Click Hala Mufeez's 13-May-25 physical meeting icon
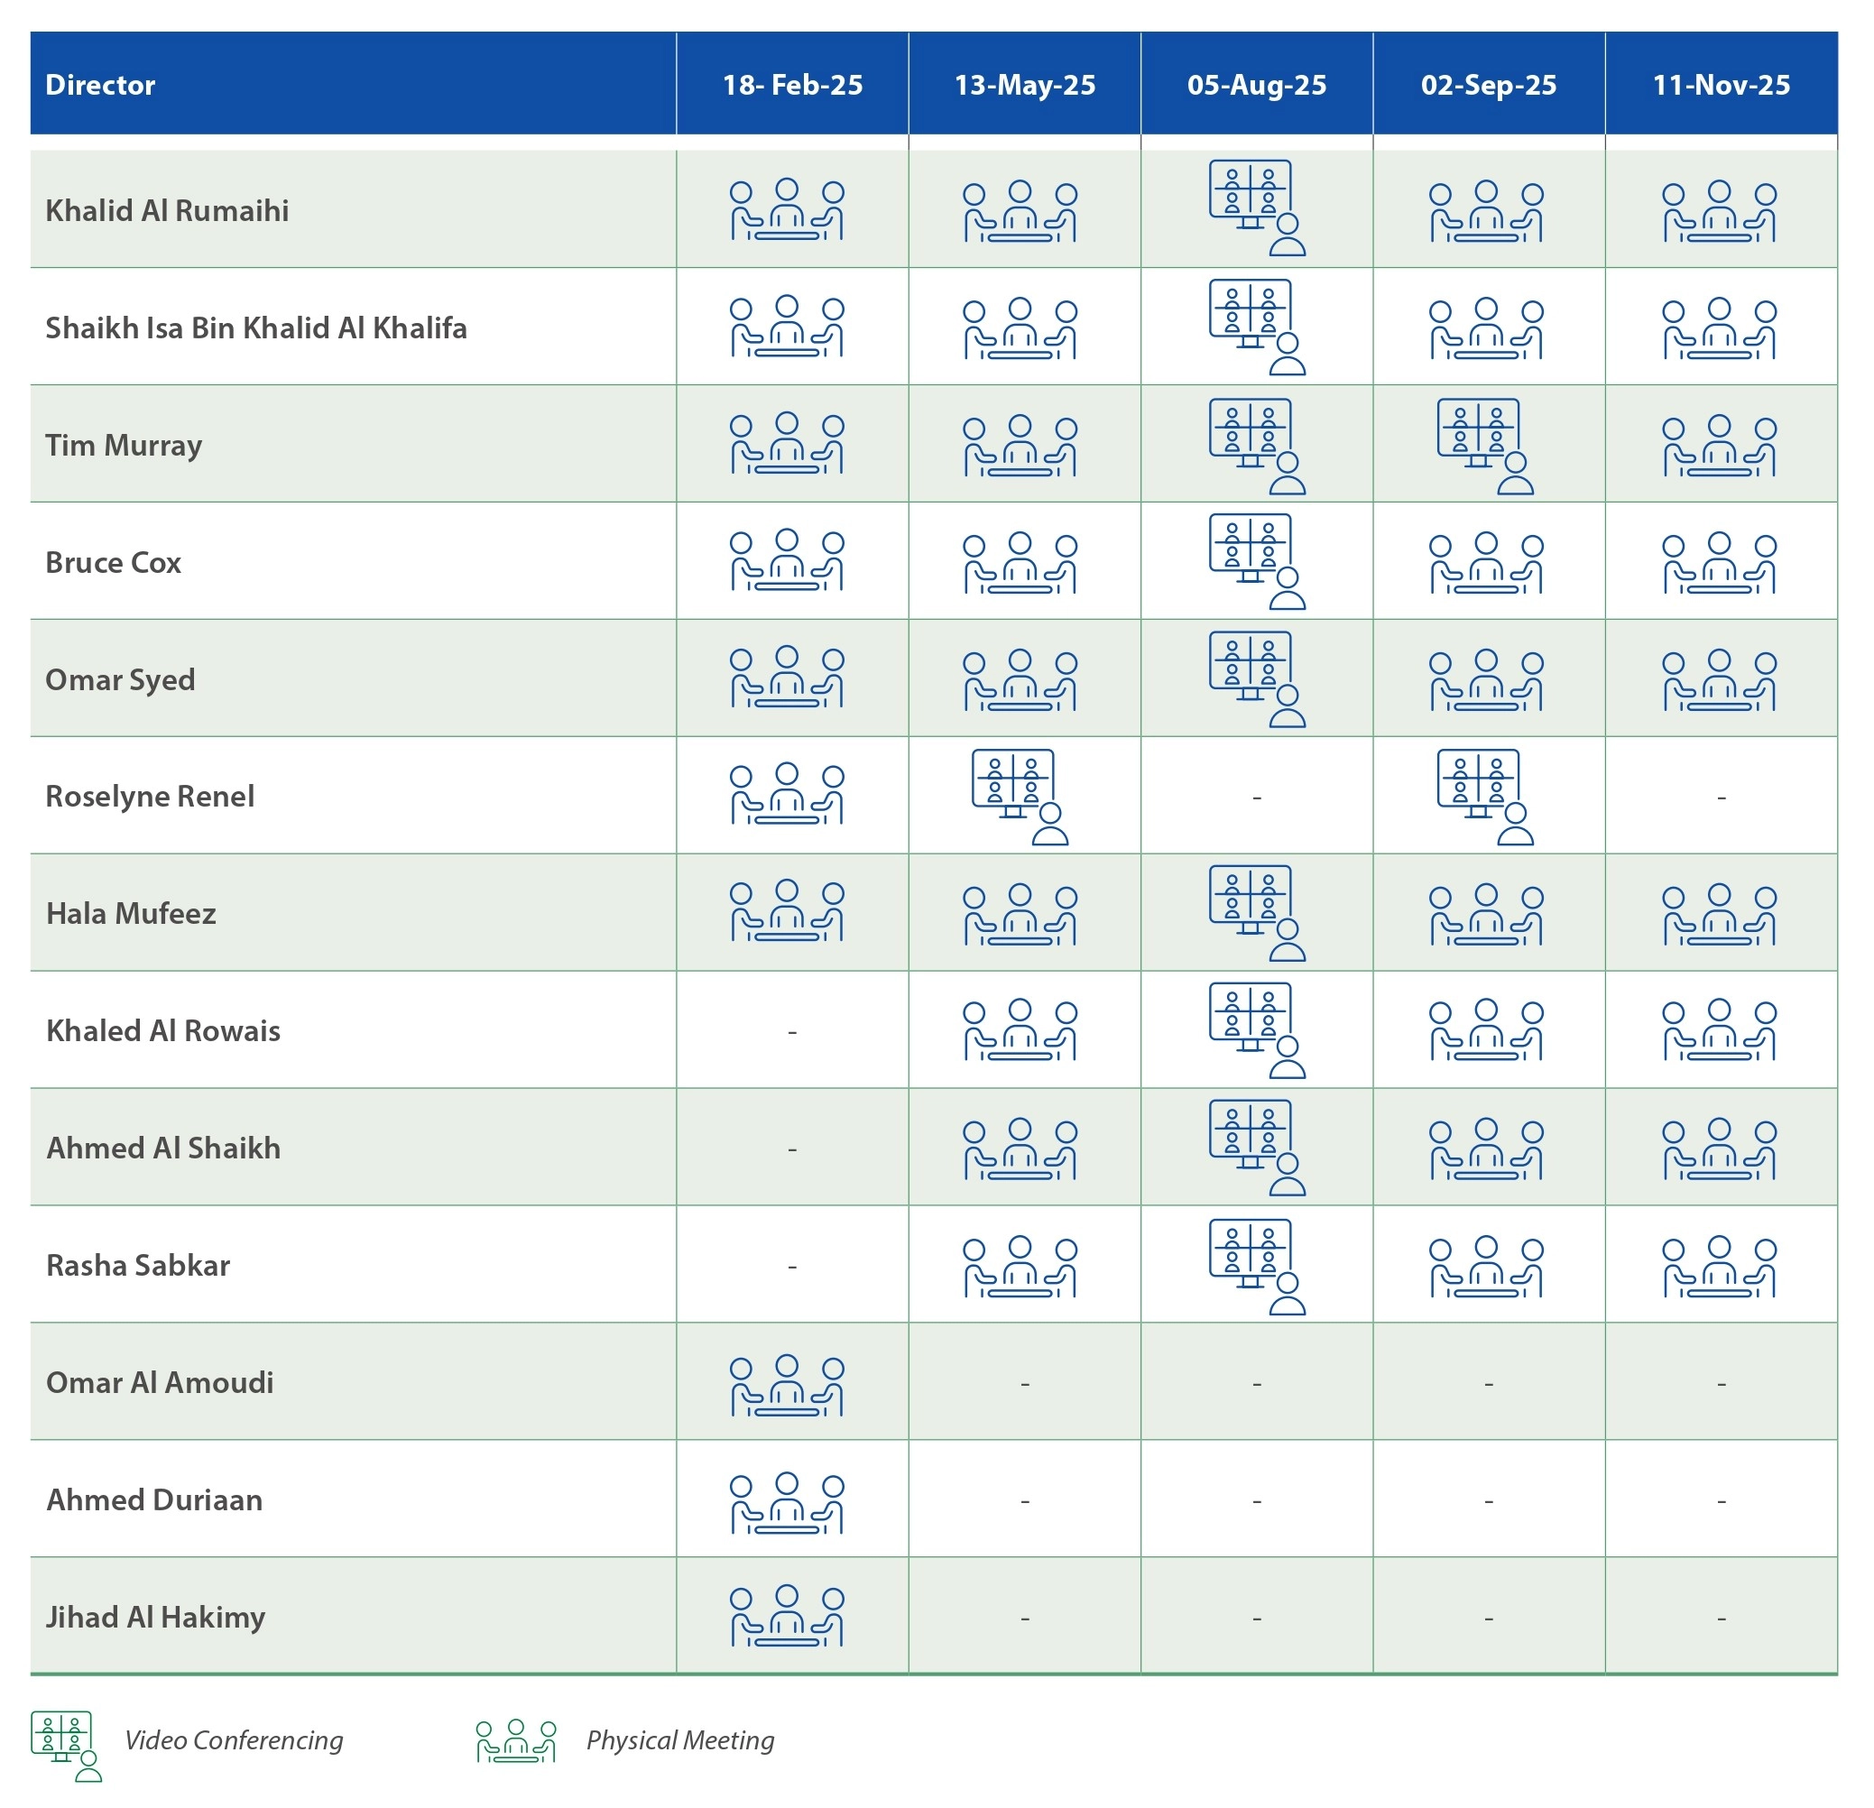 pyautogui.click(x=1020, y=914)
